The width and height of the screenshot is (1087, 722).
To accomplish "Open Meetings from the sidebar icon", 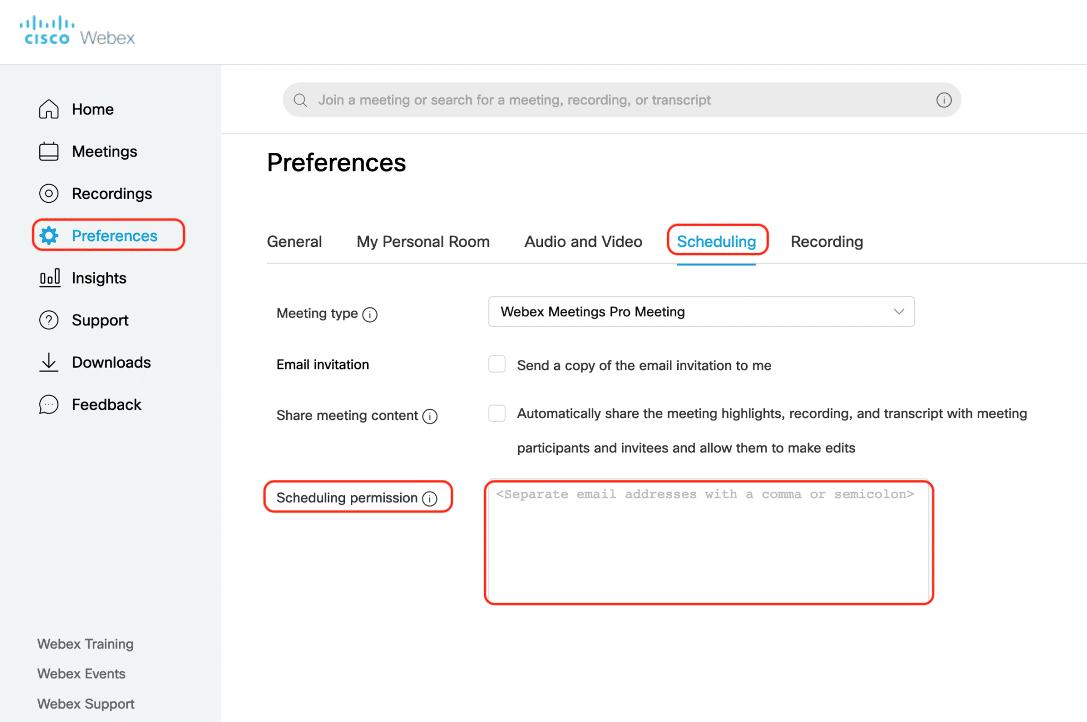I will pyautogui.click(x=48, y=151).
